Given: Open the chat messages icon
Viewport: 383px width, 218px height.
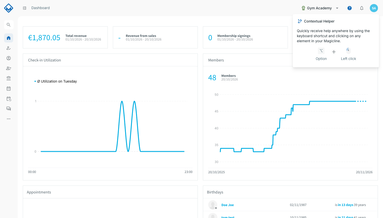Looking at the screenshot, I should (x=9, y=109).
